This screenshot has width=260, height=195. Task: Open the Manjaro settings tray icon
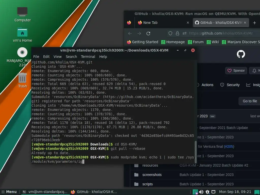(x=195, y=192)
